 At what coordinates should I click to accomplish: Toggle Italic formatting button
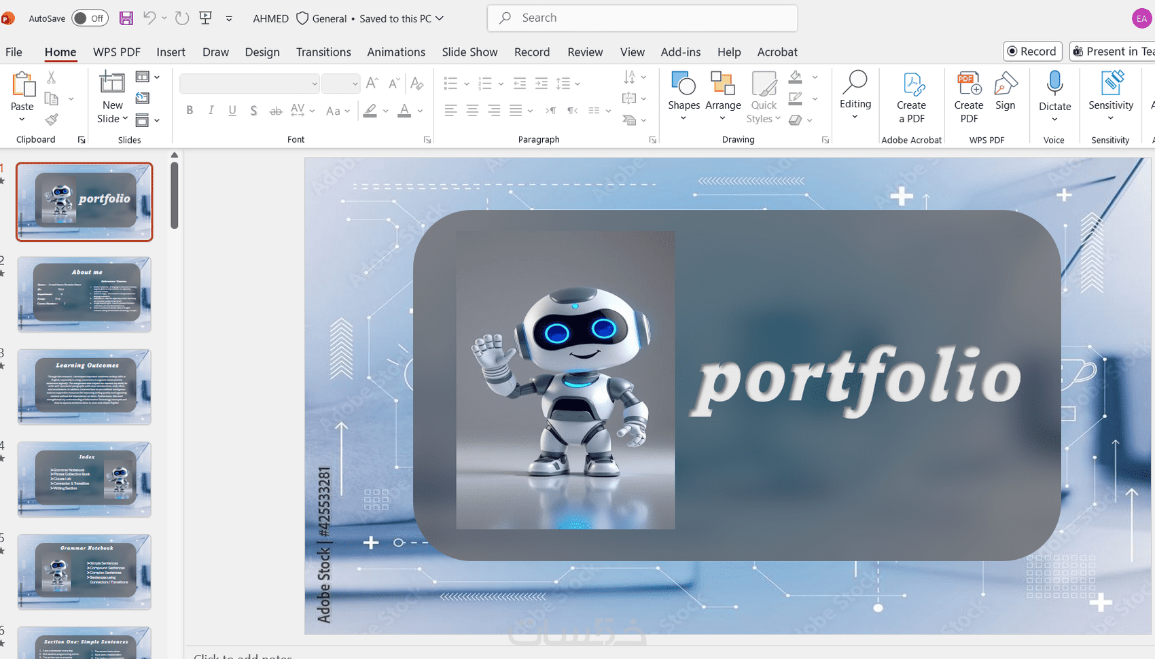click(x=211, y=110)
